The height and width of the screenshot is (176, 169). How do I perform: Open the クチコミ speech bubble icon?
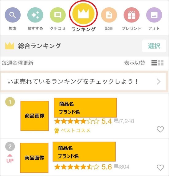(x=58, y=15)
